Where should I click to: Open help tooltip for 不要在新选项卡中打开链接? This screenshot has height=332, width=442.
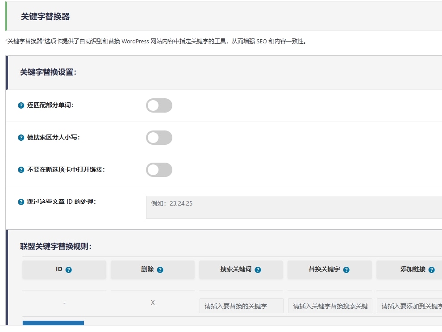(20, 170)
